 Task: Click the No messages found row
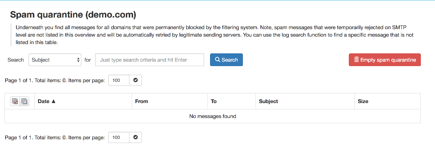pyautogui.click(x=213, y=116)
